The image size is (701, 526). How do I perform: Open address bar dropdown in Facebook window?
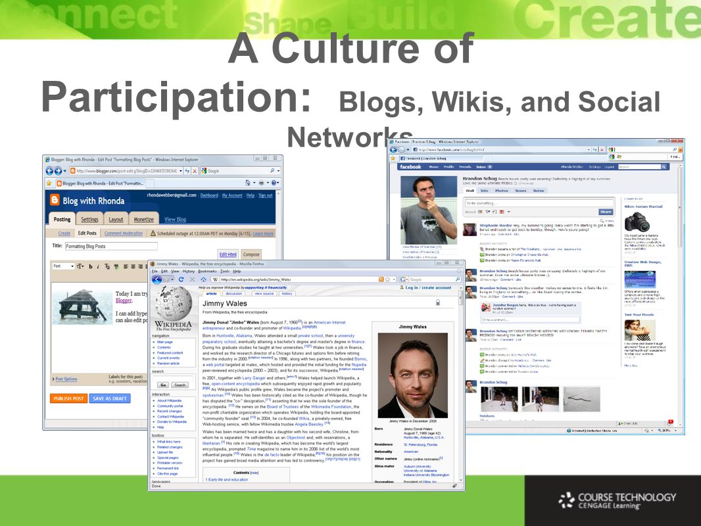tap(589, 150)
